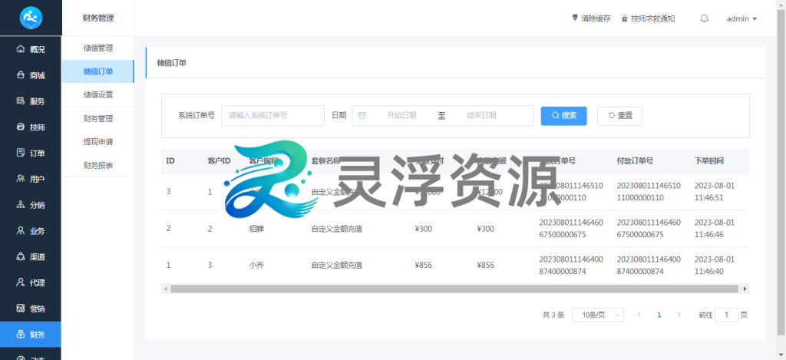The width and height of the screenshot is (786, 360).
Task: Click 自定义金额充值 in 貂蝉 row
Action: pos(337,229)
